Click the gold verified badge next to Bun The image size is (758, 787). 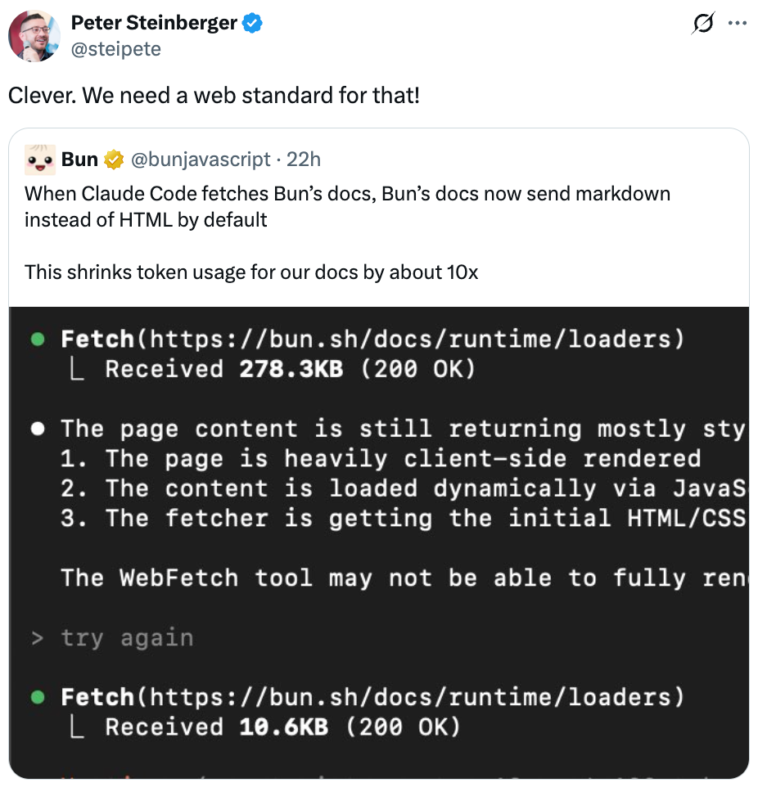[x=114, y=159]
